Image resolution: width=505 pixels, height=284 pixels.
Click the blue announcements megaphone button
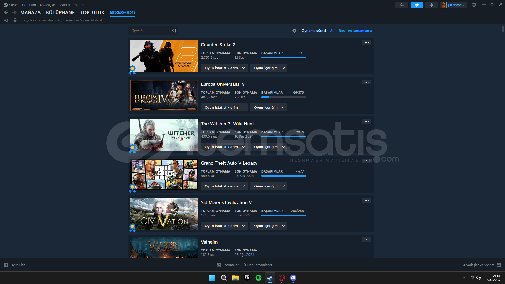pyautogui.click(x=417, y=5)
